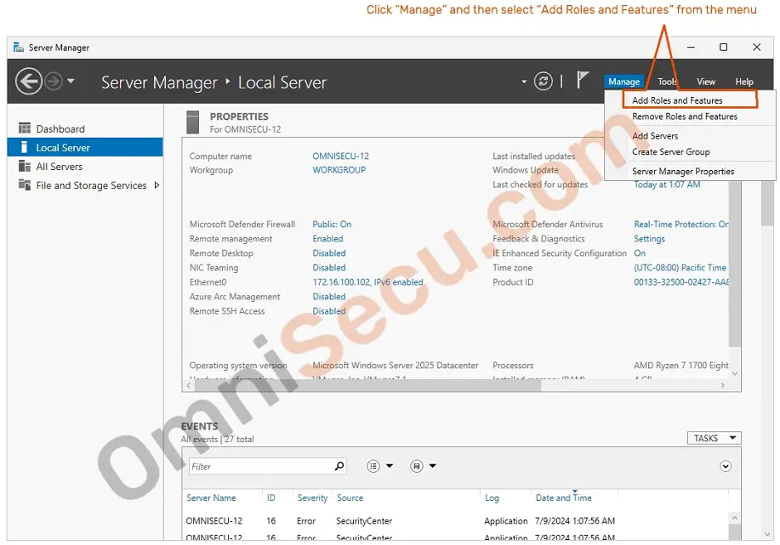Screen dimensions: 780x545
Task: Click Properties vertical scrollbar down arrow
Action: pos(735,373)
